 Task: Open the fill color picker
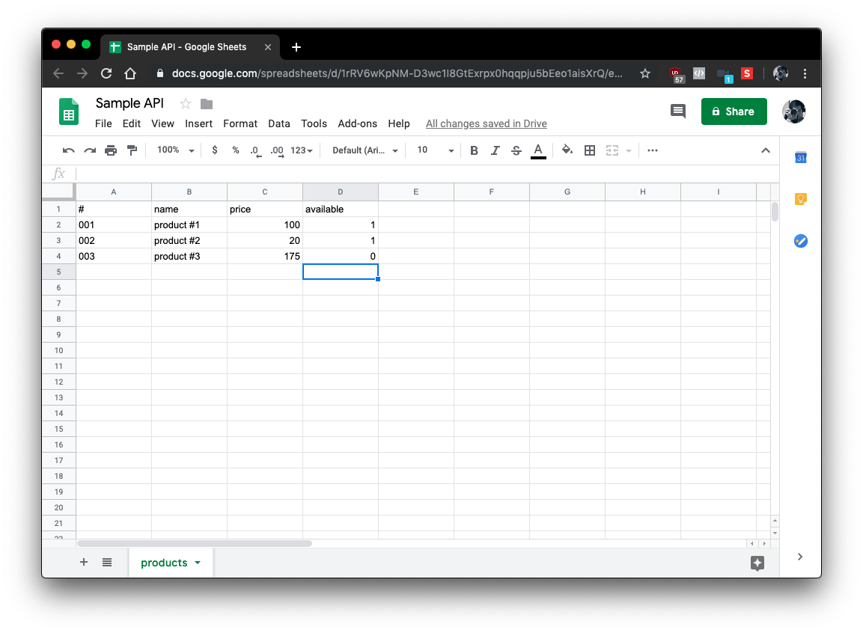tap(567, 150)
